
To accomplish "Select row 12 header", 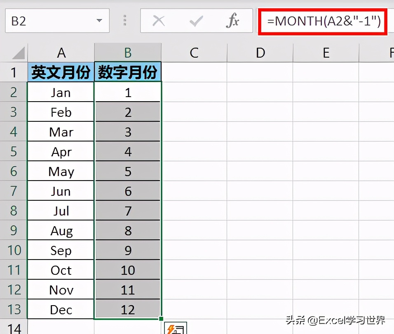I will (x=14, y=289).
